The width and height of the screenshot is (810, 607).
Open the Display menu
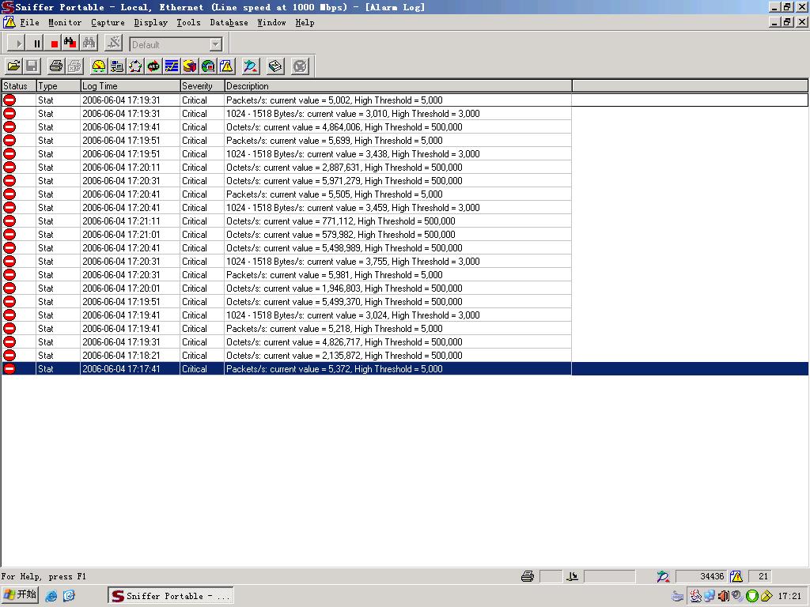tap(151, 22)
